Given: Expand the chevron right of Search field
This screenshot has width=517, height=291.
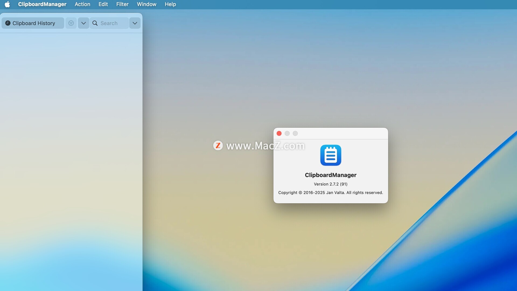Looking at the screenshot, I should (135, 23).
